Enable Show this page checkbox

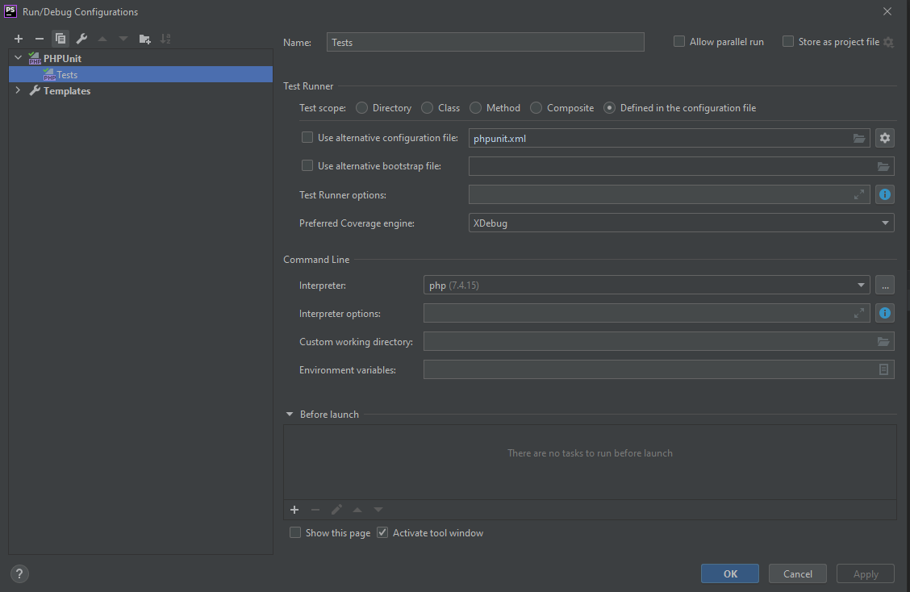[294, 533]
